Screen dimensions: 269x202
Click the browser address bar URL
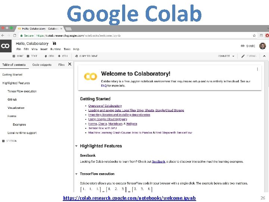point(78,36)
